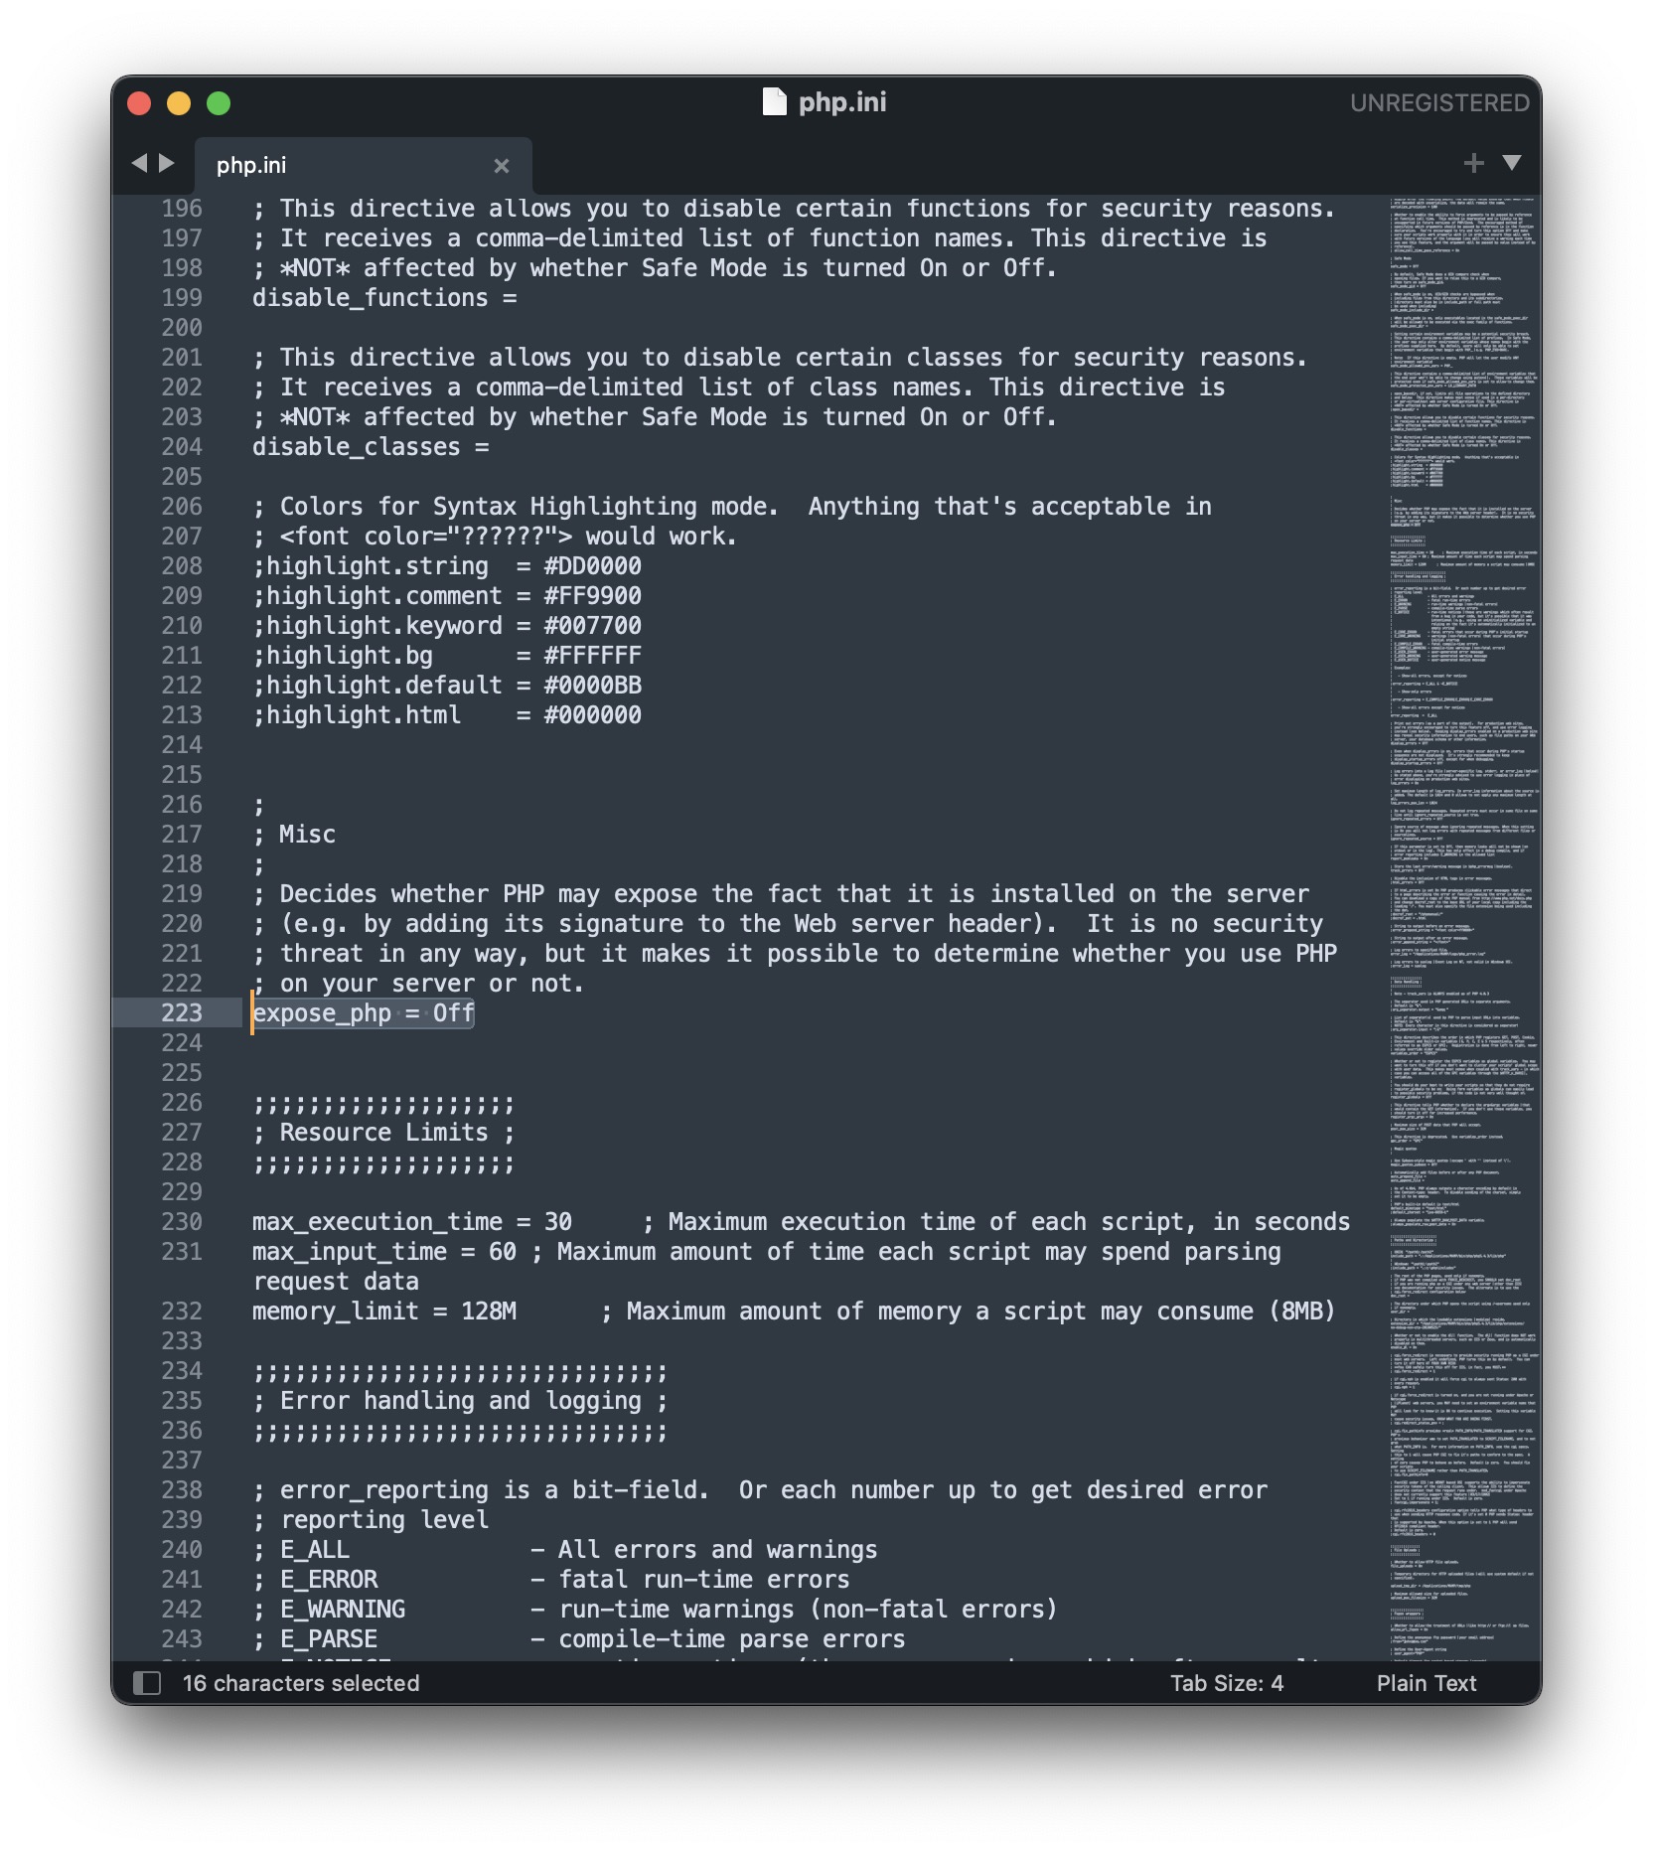
Task: Open the tab list dropdown arrow
Action: tap(1512, 163)
